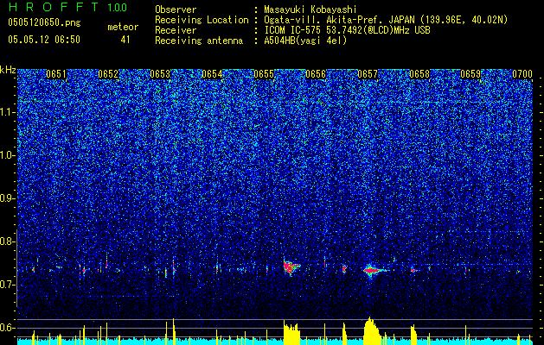Click the 0651 time marker

pyautogui.click(x=56, y=74)
